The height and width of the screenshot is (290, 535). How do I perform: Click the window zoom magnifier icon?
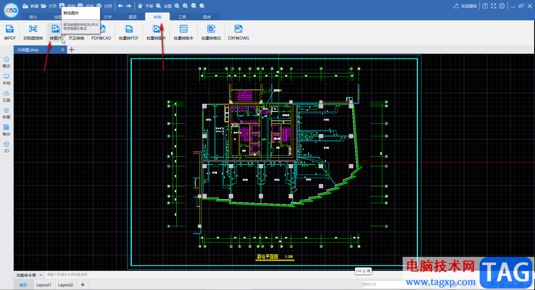[177, 6]
